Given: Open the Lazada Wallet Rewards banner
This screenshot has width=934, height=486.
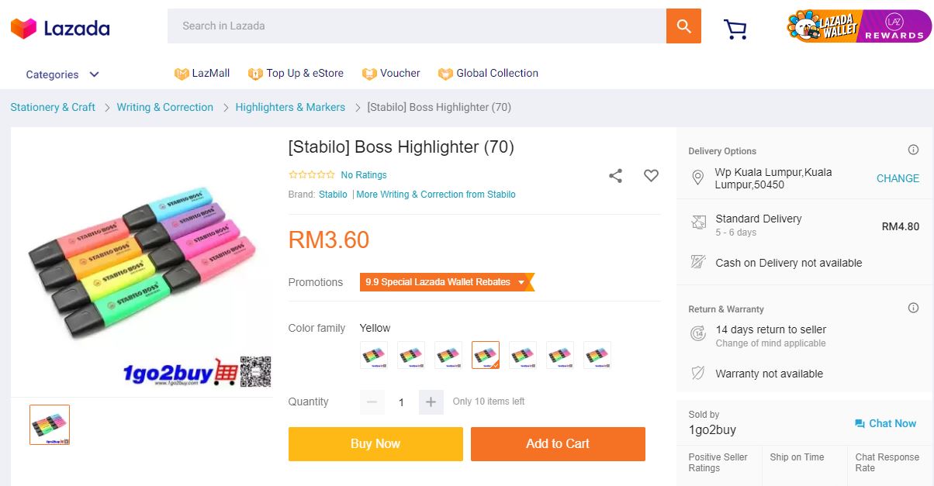Looking at the screenshot, I should pos(858,26).
